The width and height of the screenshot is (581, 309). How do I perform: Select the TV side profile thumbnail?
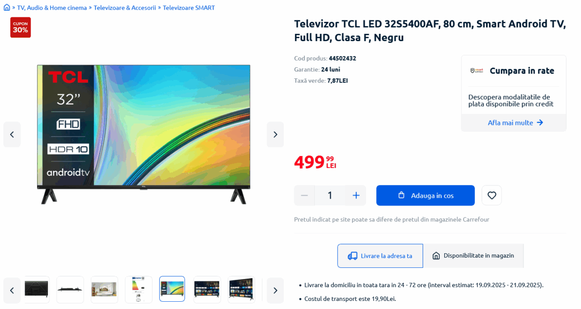tap(70, 289)
